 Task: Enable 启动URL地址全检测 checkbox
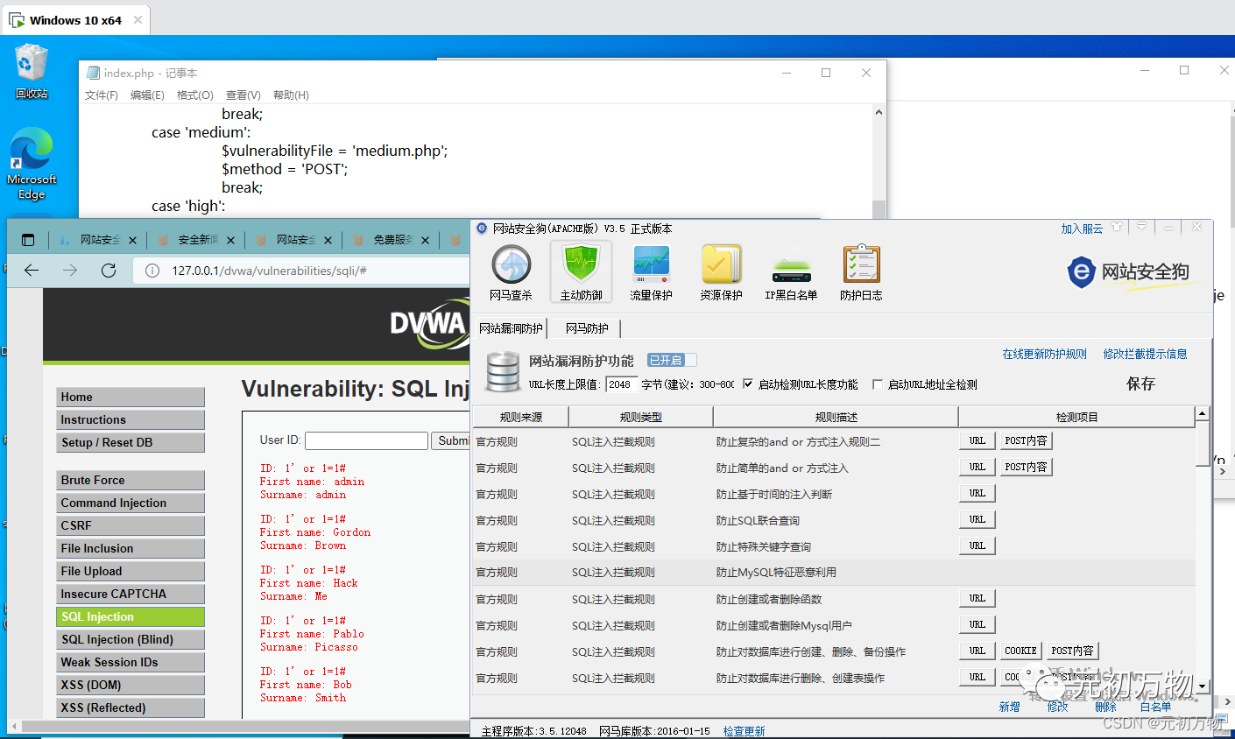tap(878, 384)
